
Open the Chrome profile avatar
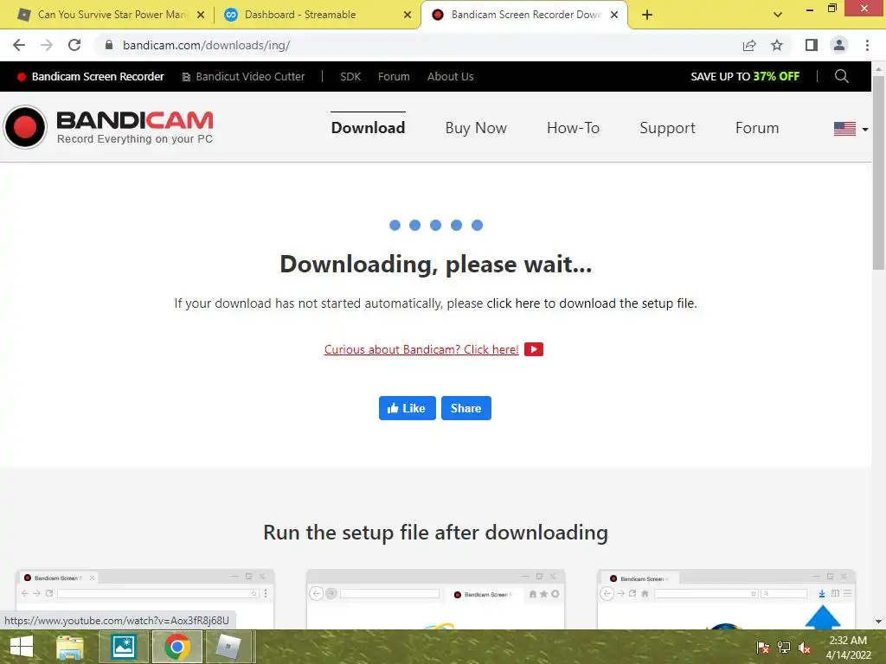point(839,45)
